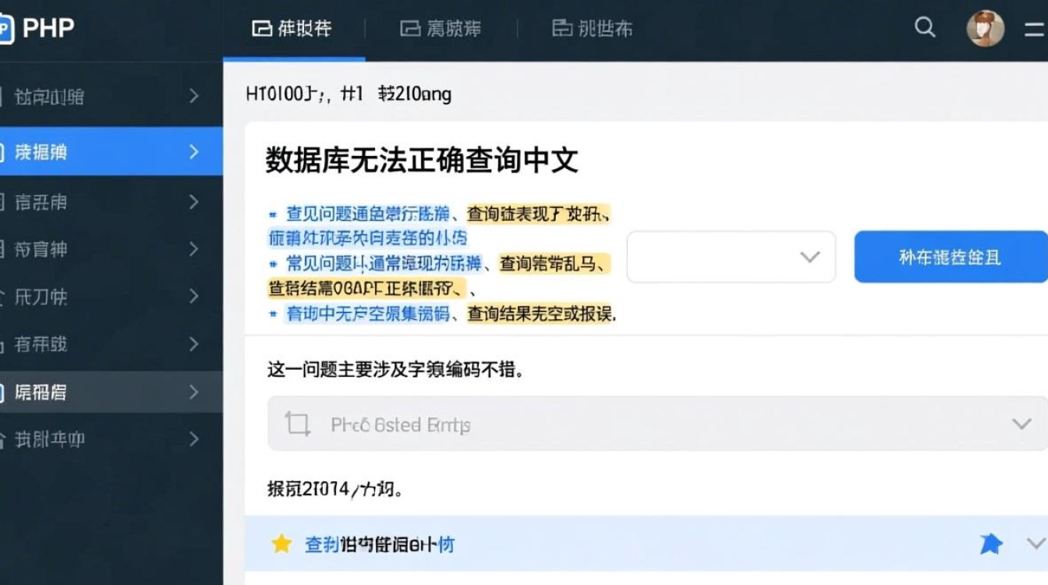The image size is (1048, 585).
Task: Open the search magnifier icon
Action: [x=925, y=27]
